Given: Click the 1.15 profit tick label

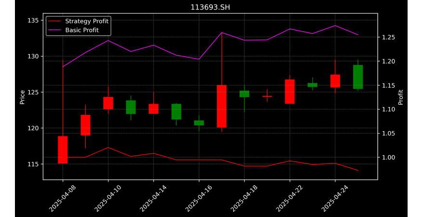Looking at the screenshot, I should [x=388, y=85].
